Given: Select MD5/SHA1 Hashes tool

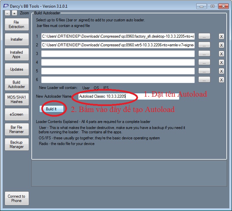Looking at the screenshot, I should pyautogui.click(x=17, y=99).
